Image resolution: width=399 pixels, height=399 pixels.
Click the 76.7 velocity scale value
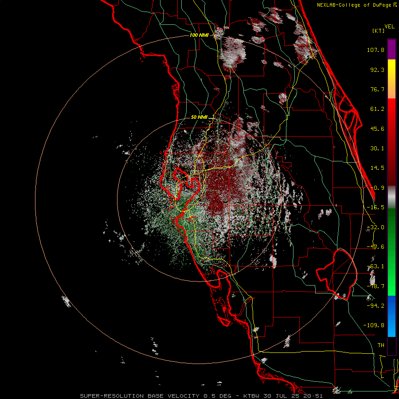tap(377, 89)
